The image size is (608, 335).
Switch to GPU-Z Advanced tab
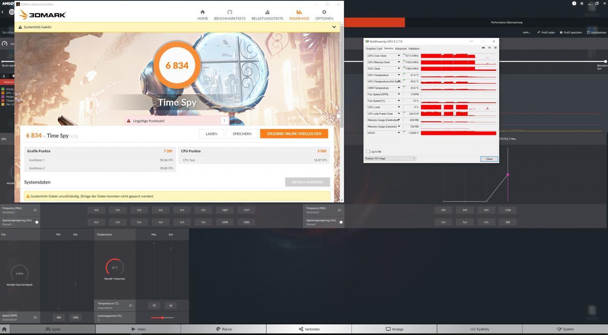coord(401,49)
